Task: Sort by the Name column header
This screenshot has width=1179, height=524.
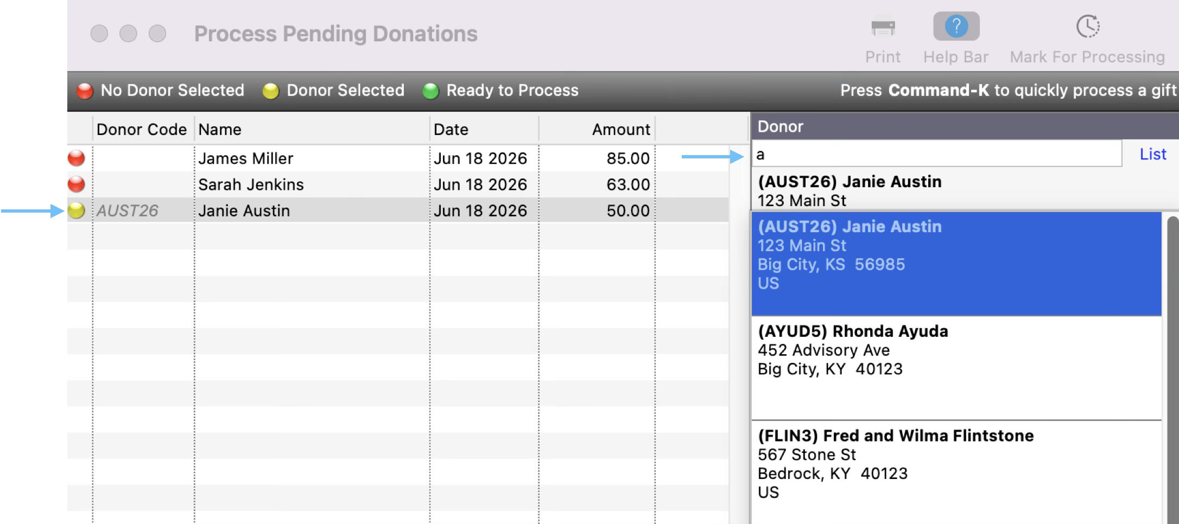Action: [x=312, y=129]
